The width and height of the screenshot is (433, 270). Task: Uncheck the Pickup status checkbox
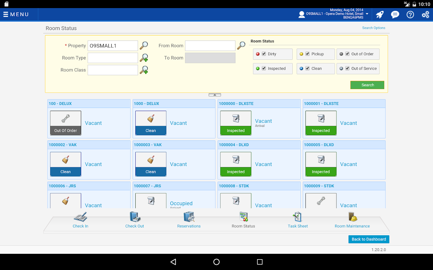(x=307, y=54)
